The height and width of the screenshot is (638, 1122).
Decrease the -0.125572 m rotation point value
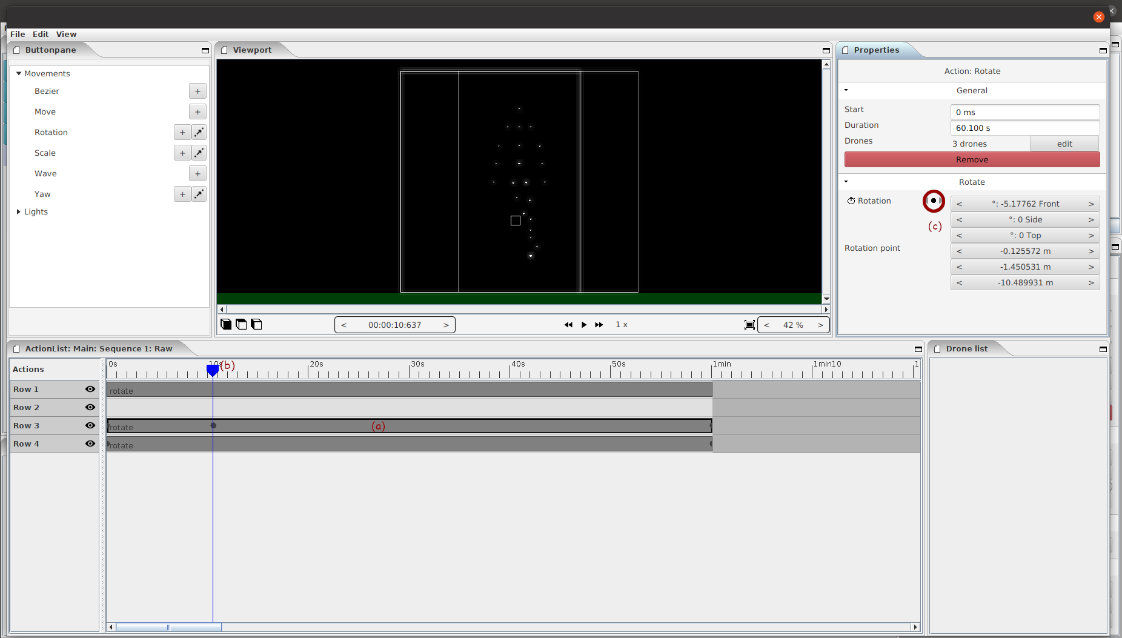959,251
